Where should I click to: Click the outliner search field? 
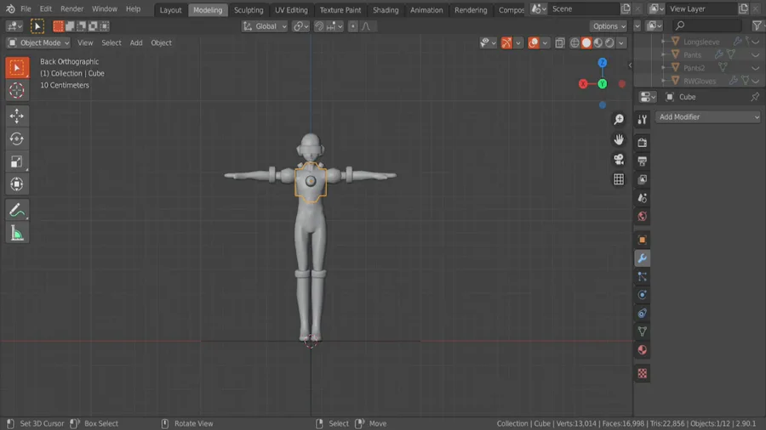pyautogui.click(x=707, y=25)
